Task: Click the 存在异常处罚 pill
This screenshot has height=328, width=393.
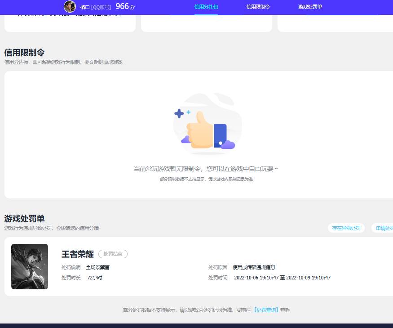Action: coord(346,228)
